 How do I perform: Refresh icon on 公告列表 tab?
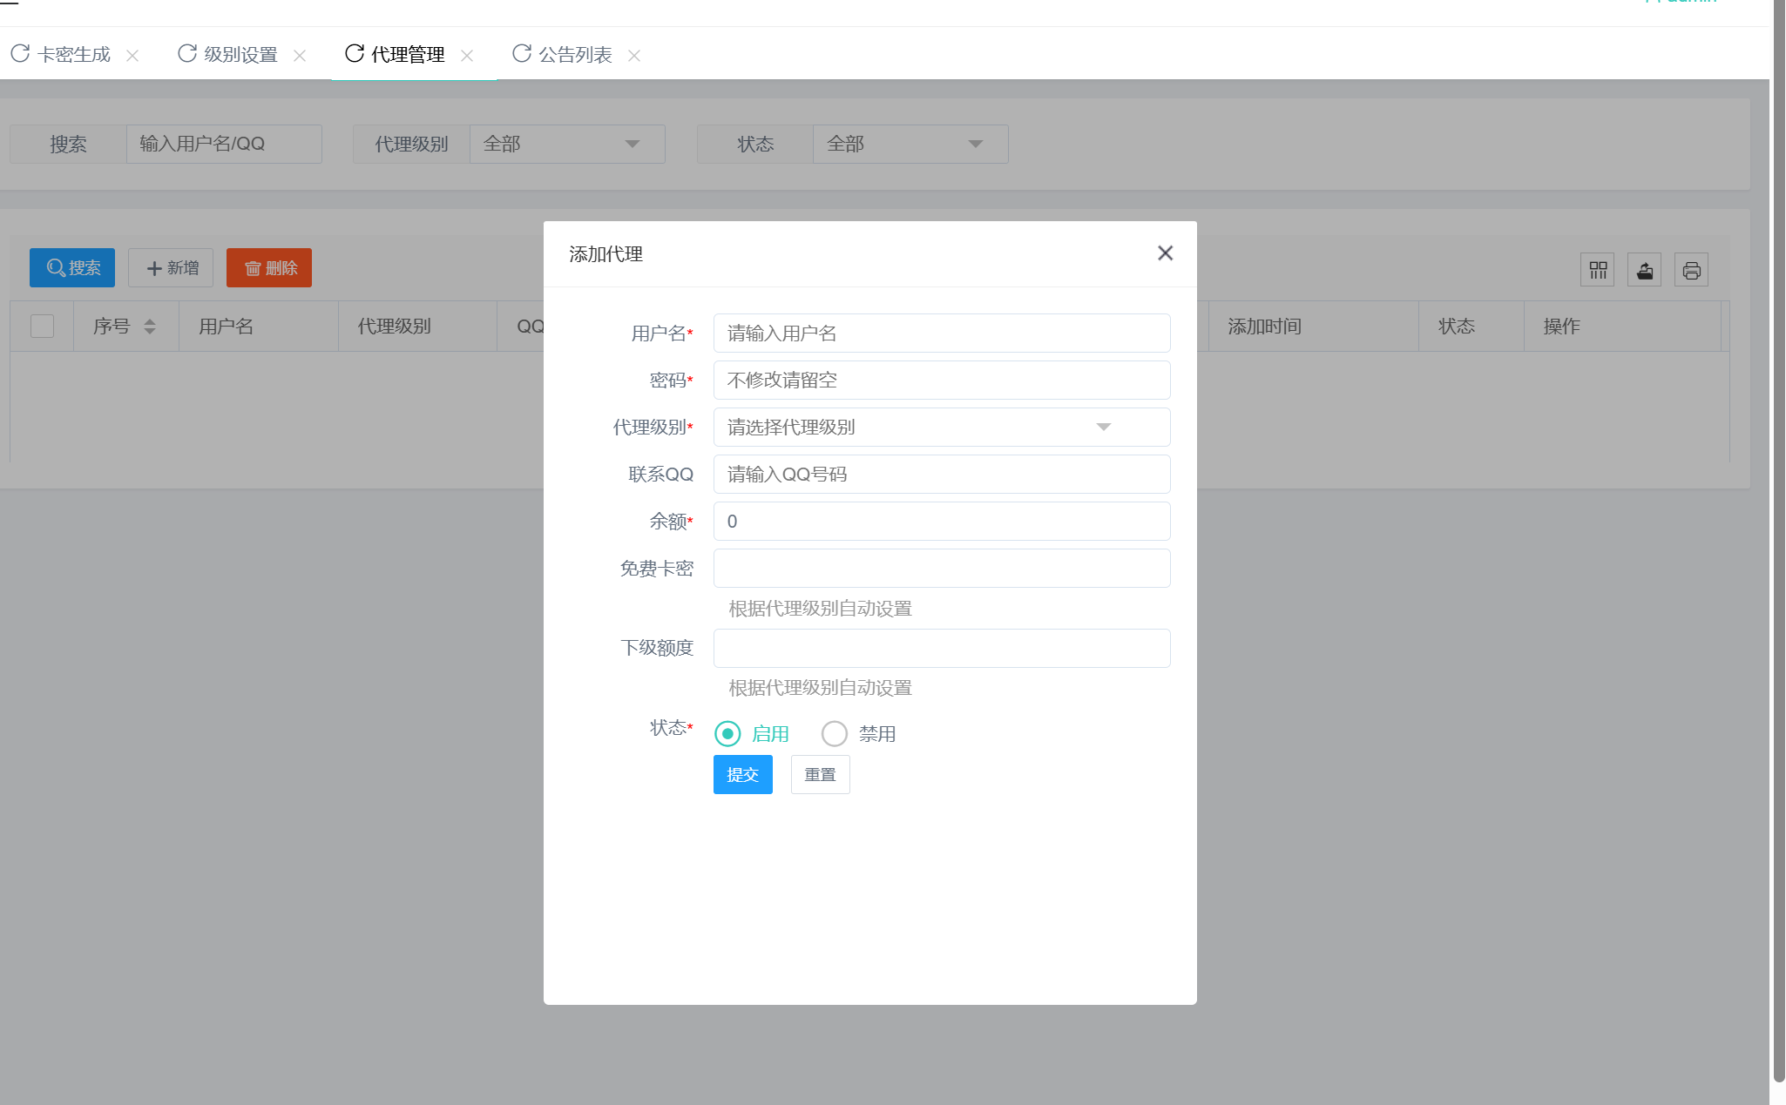coord(522,54)
